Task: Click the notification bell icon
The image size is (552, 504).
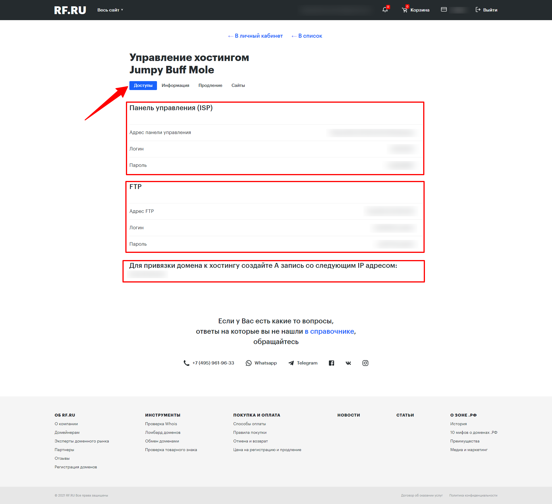Action: pyautogui.click(x=385, y=10)
